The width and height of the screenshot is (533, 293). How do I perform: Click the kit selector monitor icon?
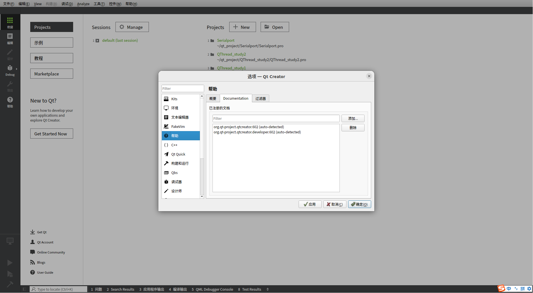point(10,241)
